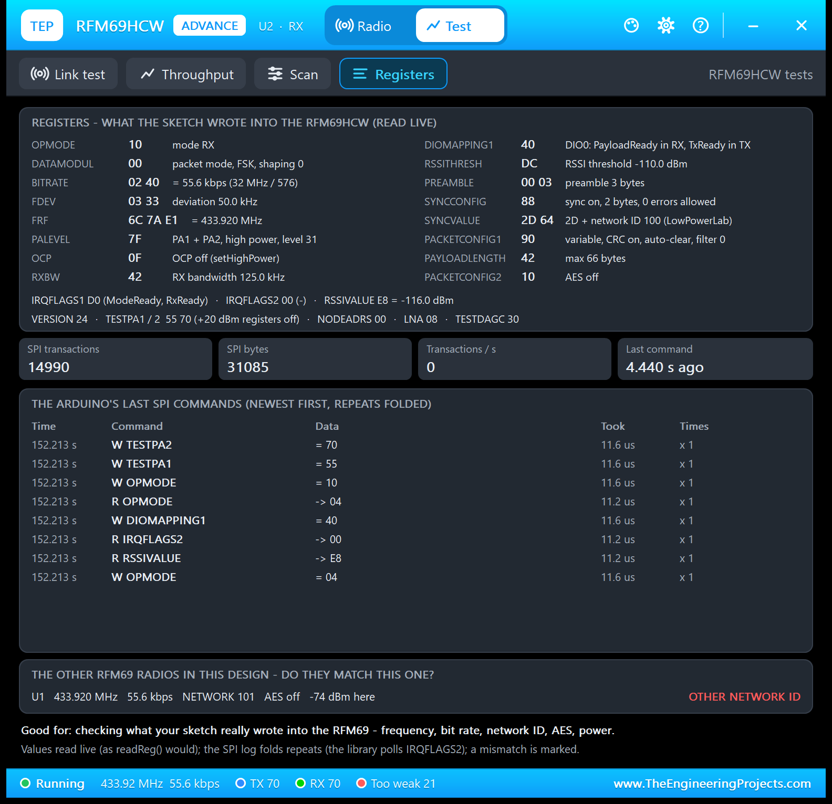Open settings gear icon
Screen dimensions: 832x804
pos(666,25)
